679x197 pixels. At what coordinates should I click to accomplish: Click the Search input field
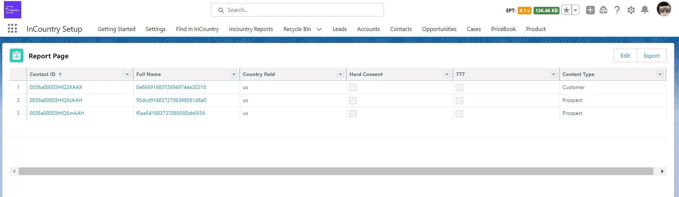coord(297,10)
